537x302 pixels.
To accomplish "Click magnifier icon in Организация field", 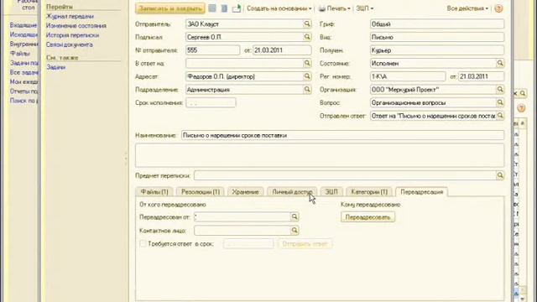I will (500, 90).
